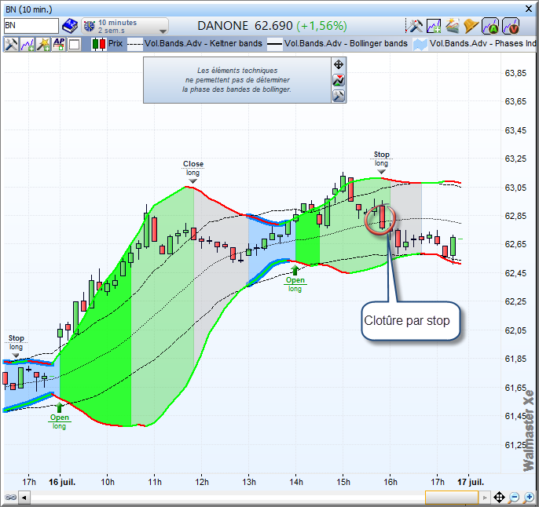Select the Prix candlestick legend item
The height and width of the screenshot is (507, 539).
(x=107, y=44)
